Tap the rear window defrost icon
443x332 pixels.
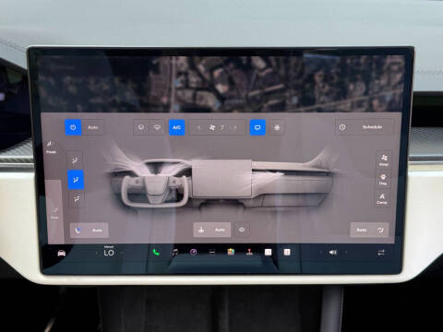[157, 127]
